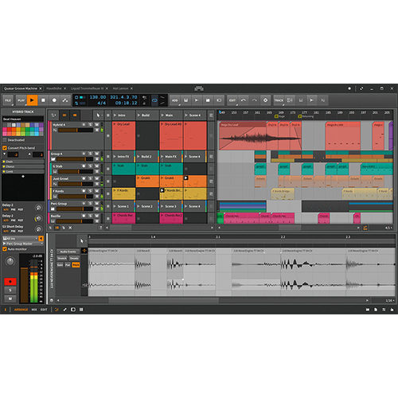Image resolution: width=398 pixels, height=398 pixels.
Task: Click the crosshair follow-playback icon in the toolbar
Action: [x=265, y=100]
